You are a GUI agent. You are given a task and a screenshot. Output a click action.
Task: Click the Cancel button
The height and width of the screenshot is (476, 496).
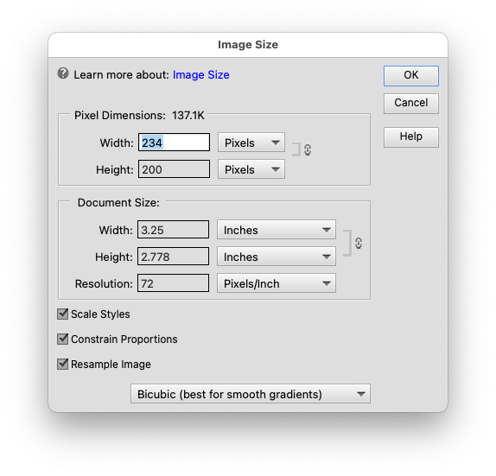point(411,103)
